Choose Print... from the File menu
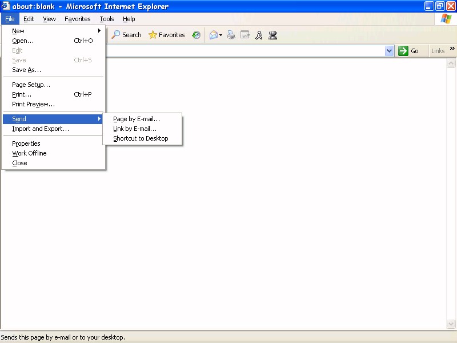 (53, 94)
